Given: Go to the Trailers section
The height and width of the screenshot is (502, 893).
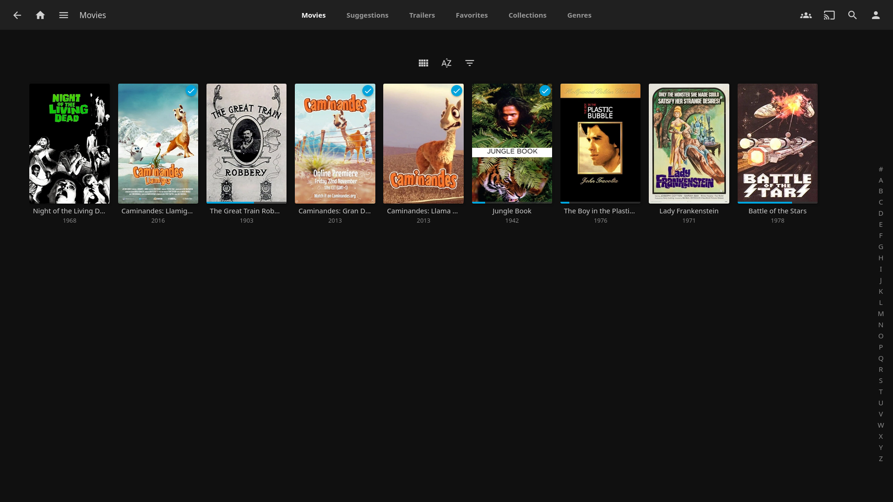Looking at the screenshot, I should point(422,15).
